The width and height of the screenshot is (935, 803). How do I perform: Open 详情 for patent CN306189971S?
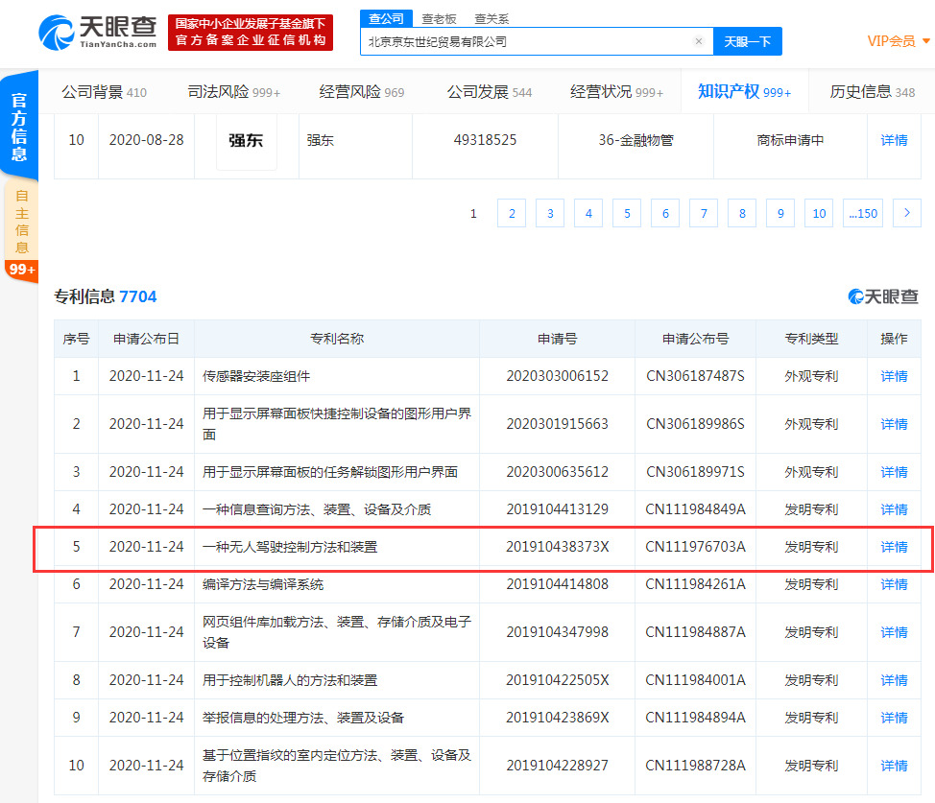894,472
